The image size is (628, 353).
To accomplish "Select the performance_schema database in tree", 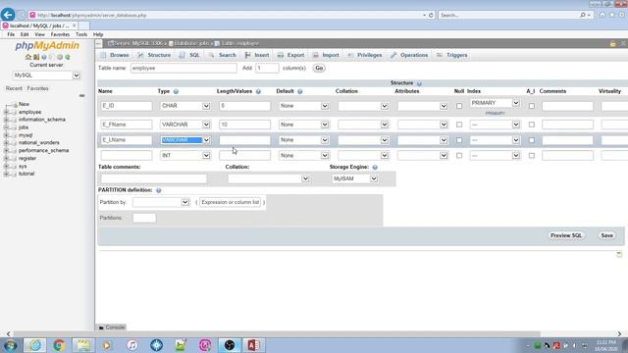I will click(x=43, y=150).
